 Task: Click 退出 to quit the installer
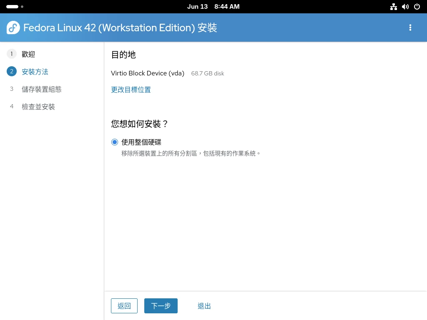click(204, 306)
